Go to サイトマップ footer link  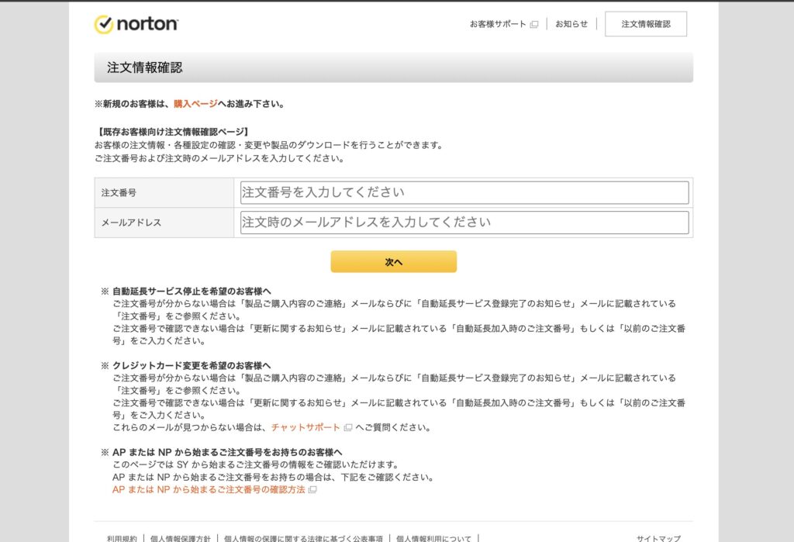tap(658, 537)
